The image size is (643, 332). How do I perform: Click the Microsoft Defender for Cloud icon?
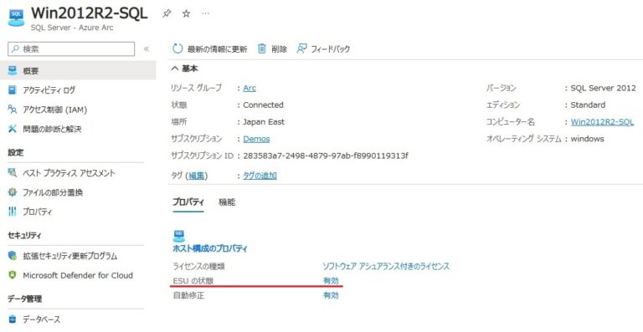(13, 275)
